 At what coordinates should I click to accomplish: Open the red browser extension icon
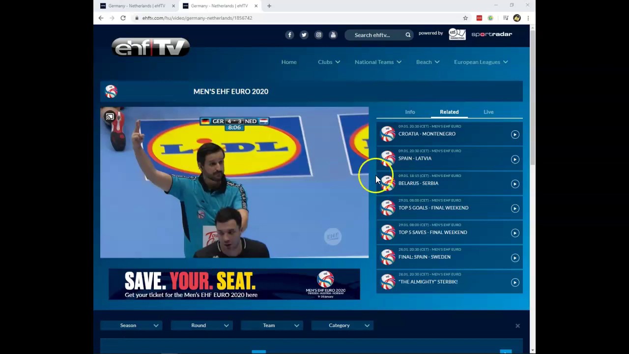(x=479, y=18)
